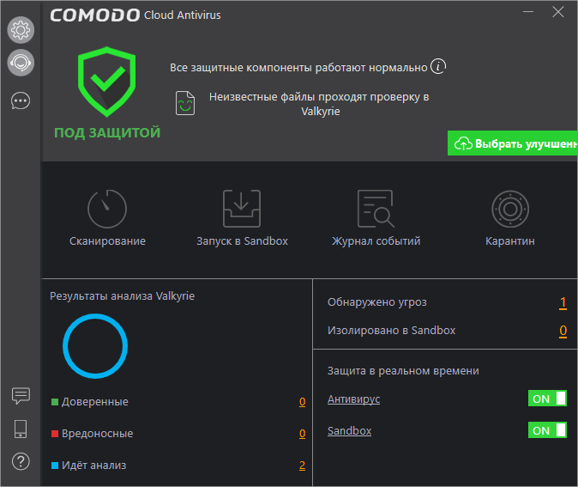Click the feedback message icon in sidebar
Viewport: 578px width, 487px height.
(x=21, y=396)
